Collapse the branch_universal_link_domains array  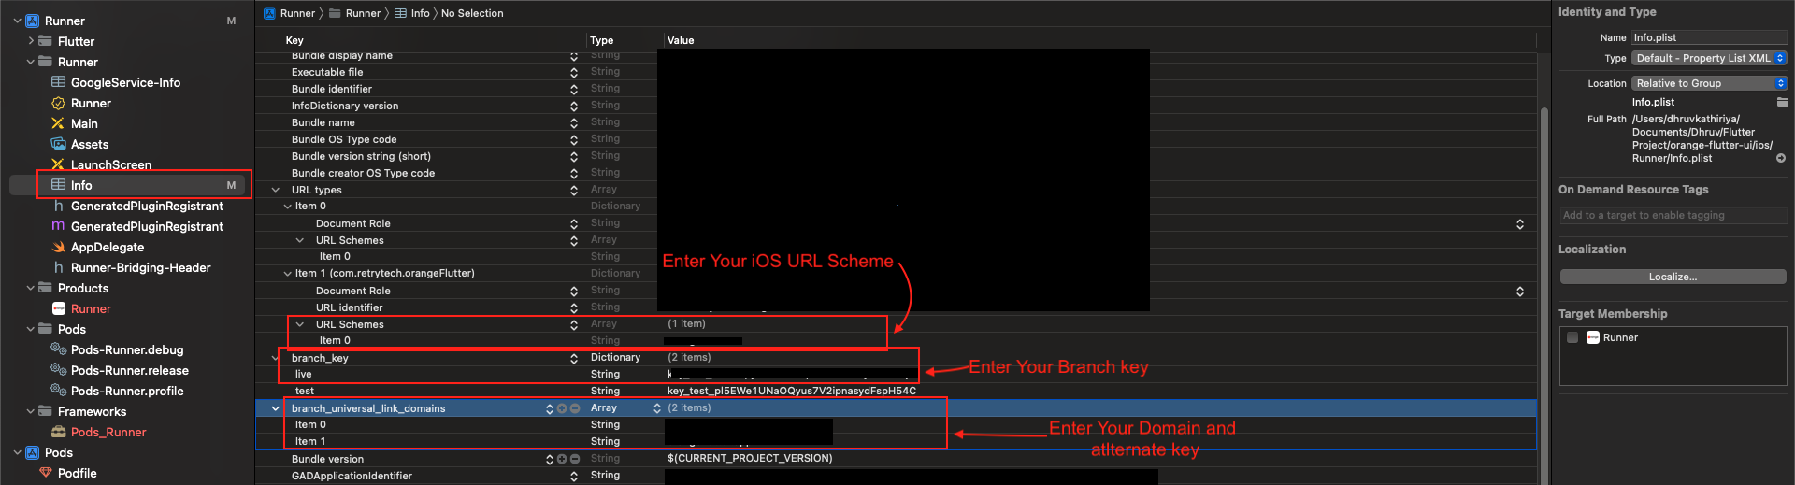pyautogui.click(x=275, y=408)
